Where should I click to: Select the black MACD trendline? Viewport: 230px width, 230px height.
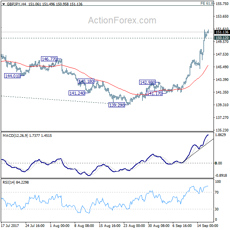[198, 151]
